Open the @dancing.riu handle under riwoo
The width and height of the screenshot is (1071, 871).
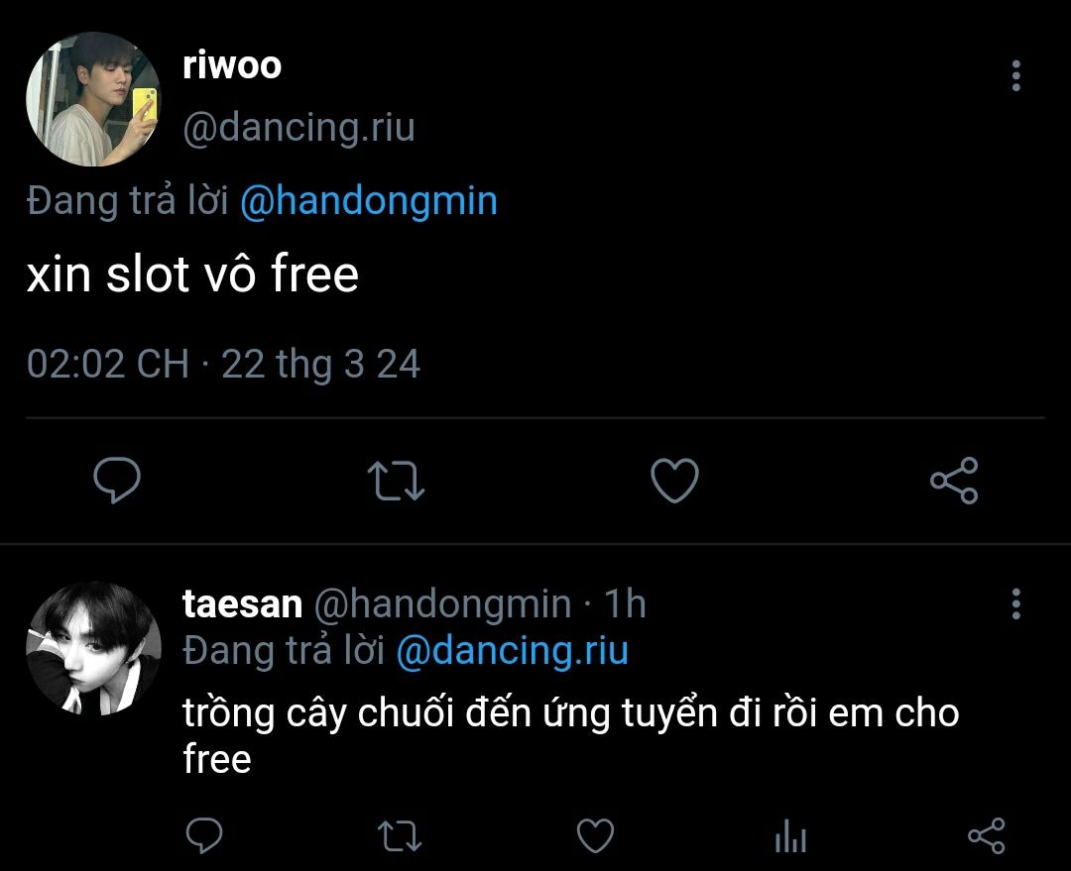click(x=299, y=128)
